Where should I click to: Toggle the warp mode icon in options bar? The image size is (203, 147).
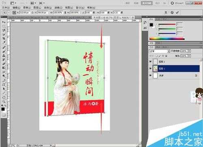click(166, 13)
